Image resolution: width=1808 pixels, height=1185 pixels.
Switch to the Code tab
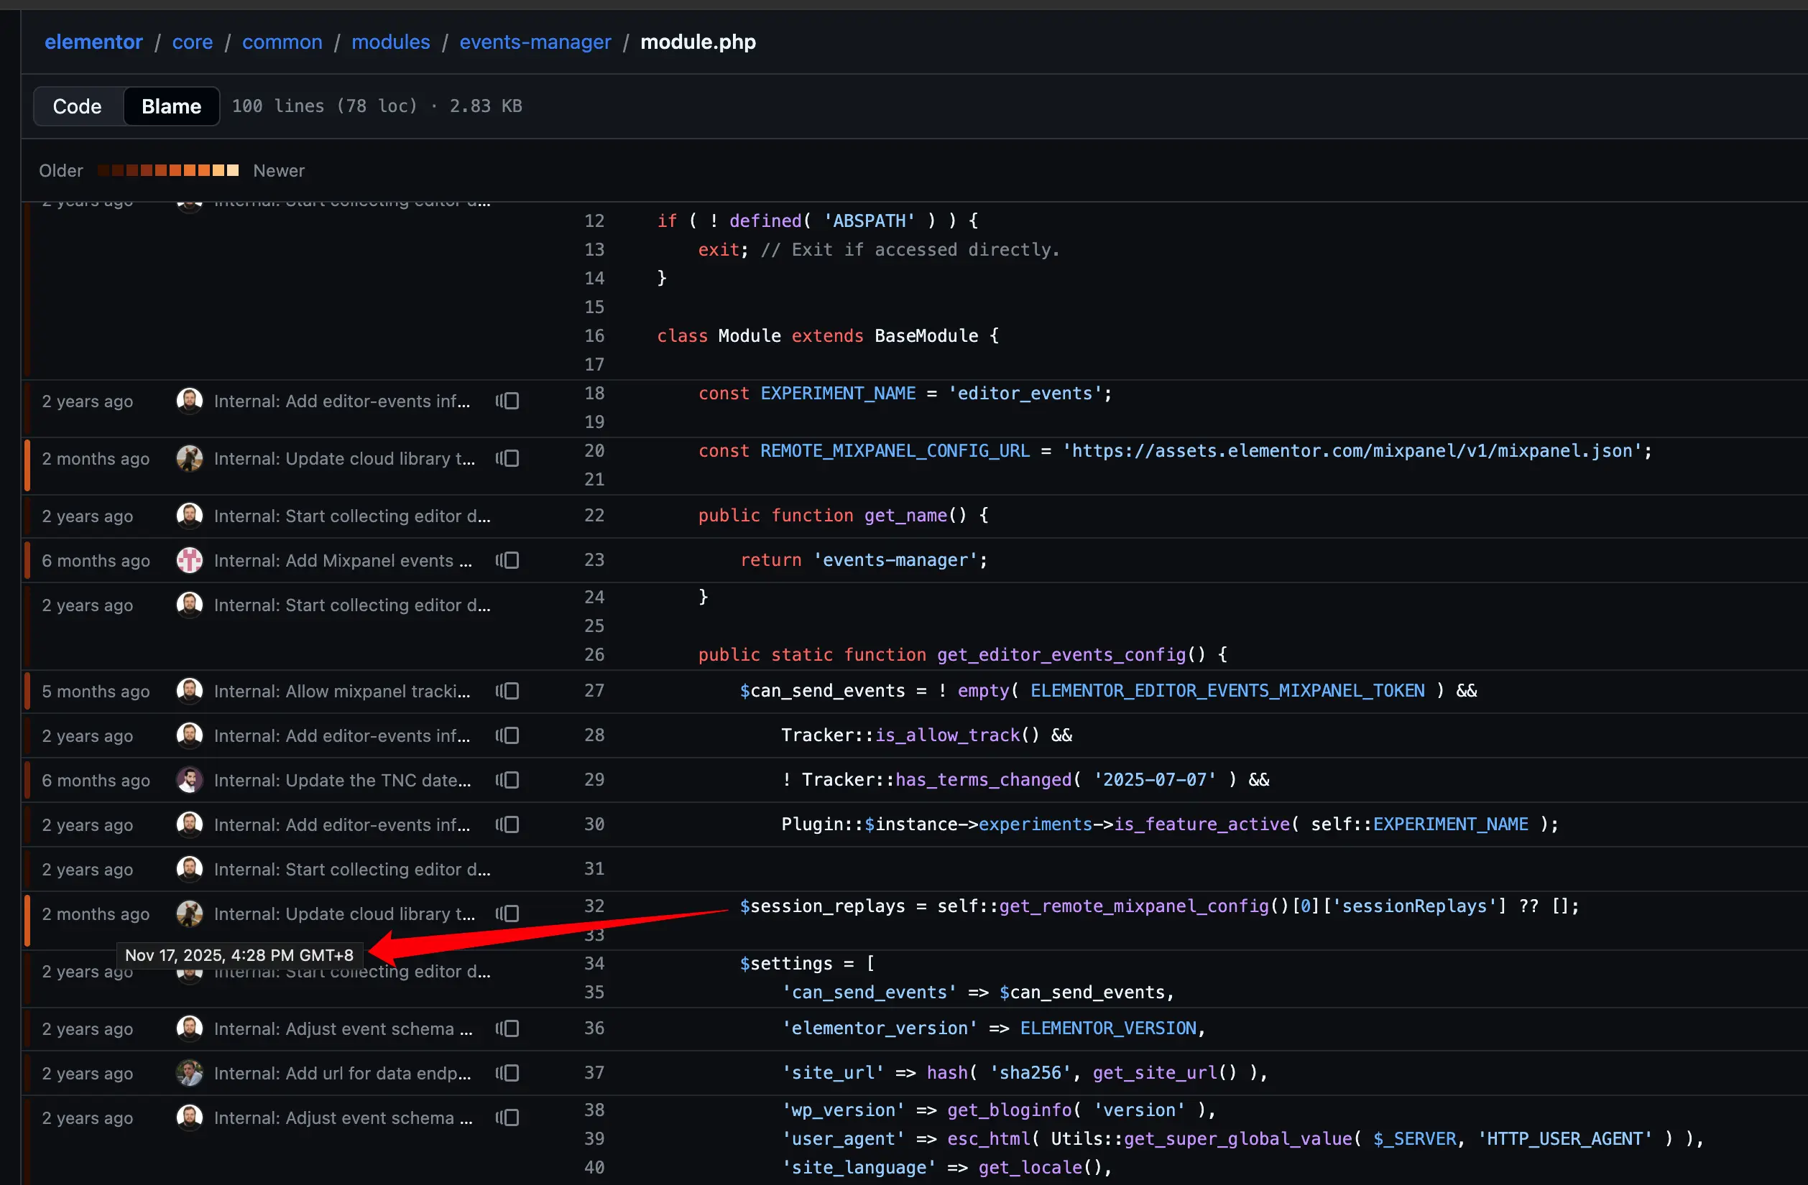click(x=78, y=106)
